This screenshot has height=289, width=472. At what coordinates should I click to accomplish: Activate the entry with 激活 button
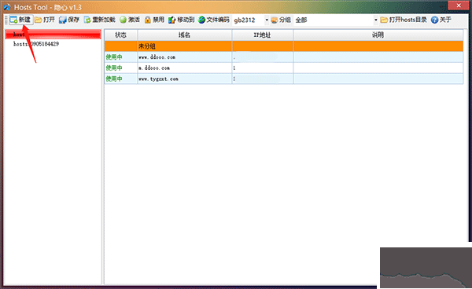point(130,20)
